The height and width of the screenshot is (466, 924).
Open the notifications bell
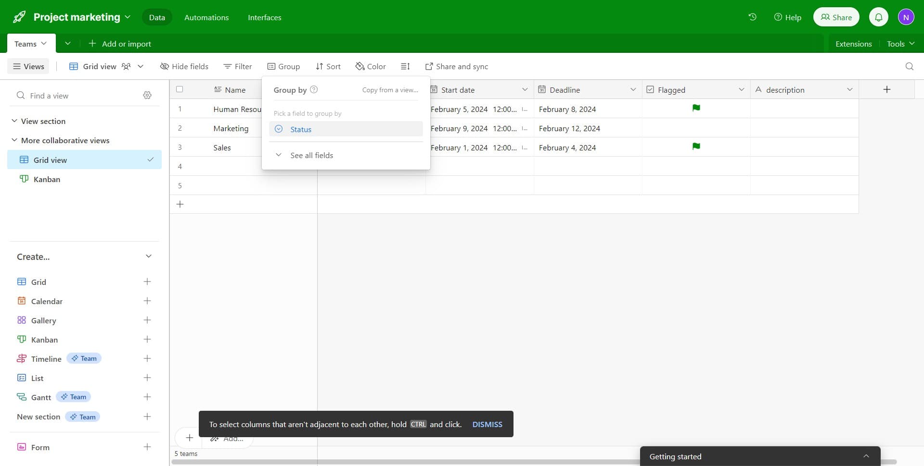(879, 17)
